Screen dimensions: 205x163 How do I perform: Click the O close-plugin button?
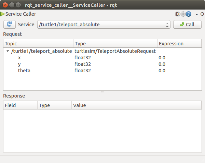[202, 14]
